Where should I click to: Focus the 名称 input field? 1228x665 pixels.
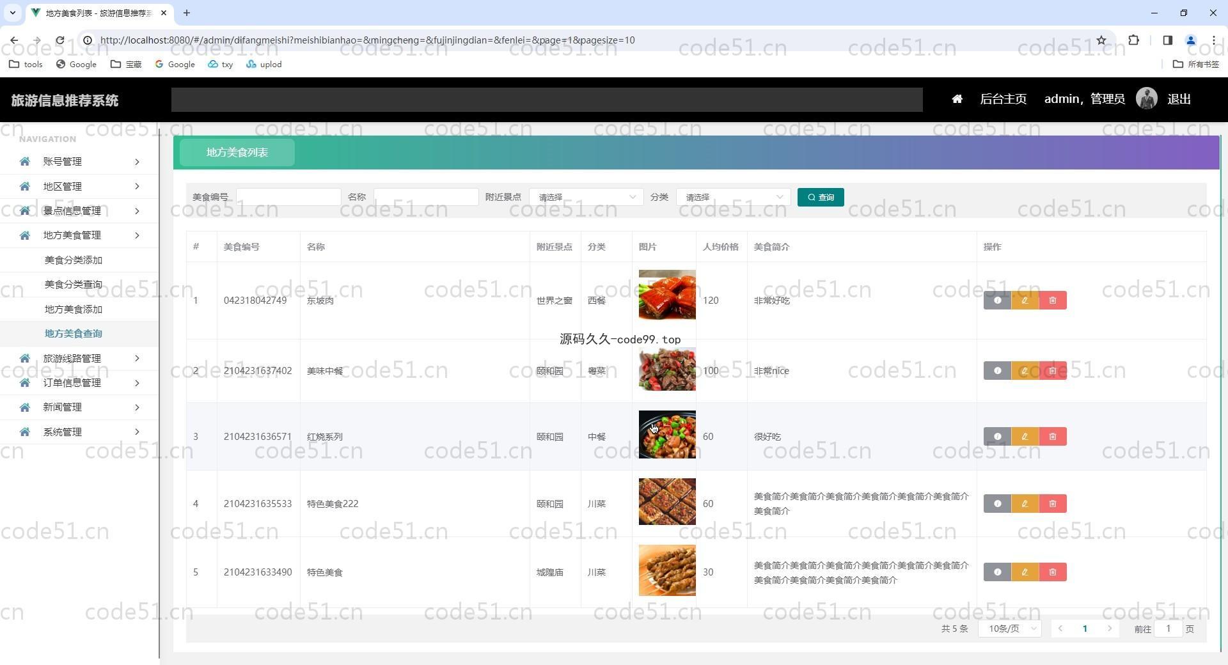pos(426,197)
